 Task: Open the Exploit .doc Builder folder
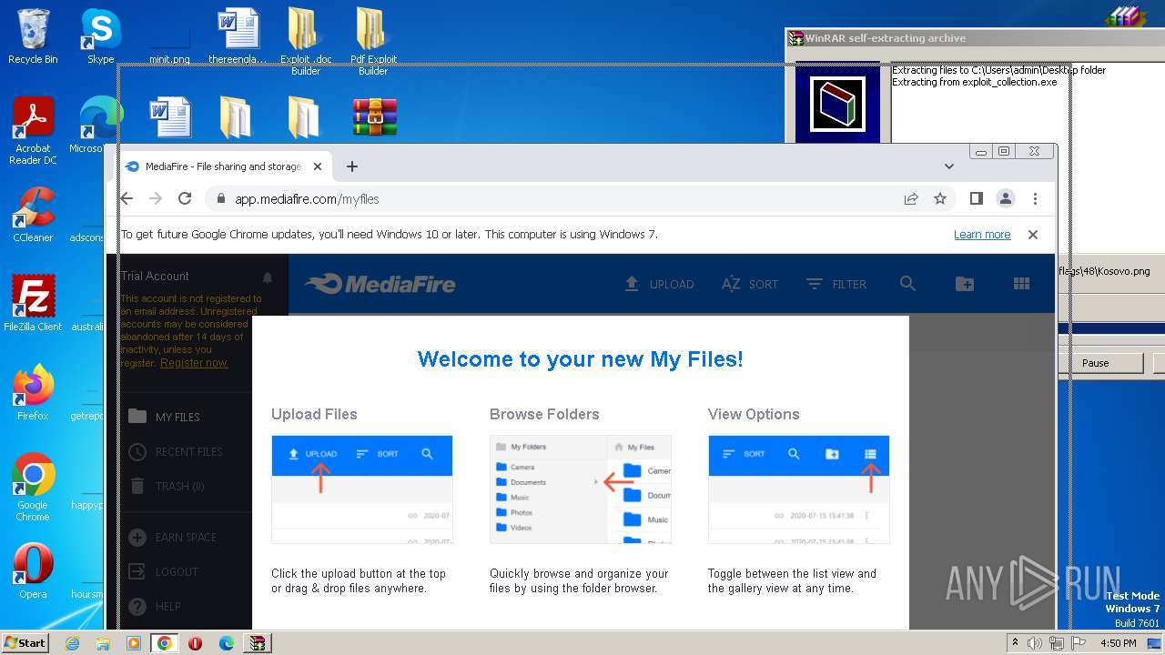tap(306, 41)
